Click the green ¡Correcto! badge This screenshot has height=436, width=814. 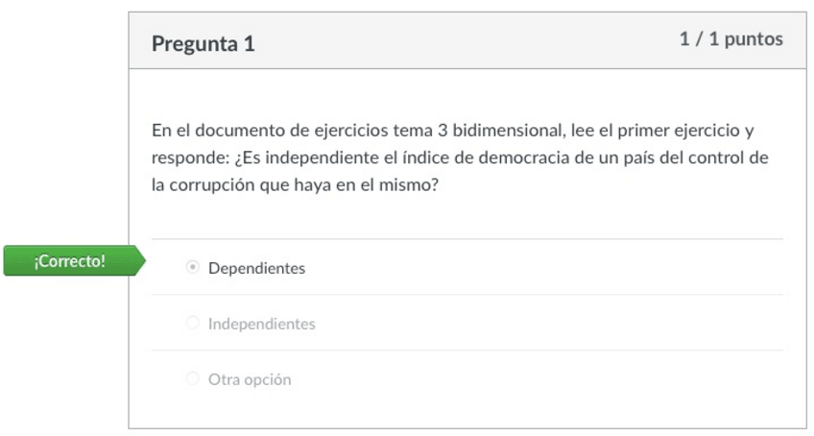[x=70, y=261]
